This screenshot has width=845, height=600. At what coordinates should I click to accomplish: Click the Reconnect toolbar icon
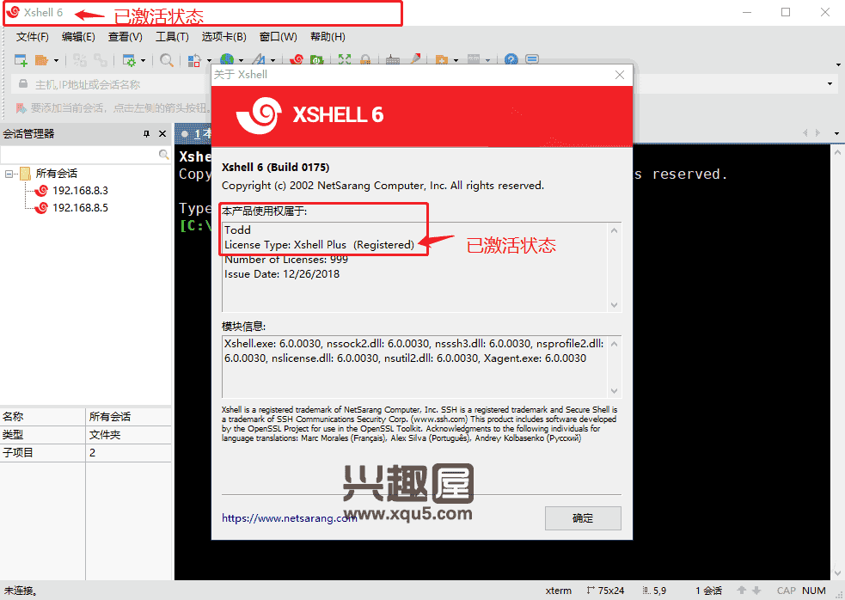click(x=101, y=60)
